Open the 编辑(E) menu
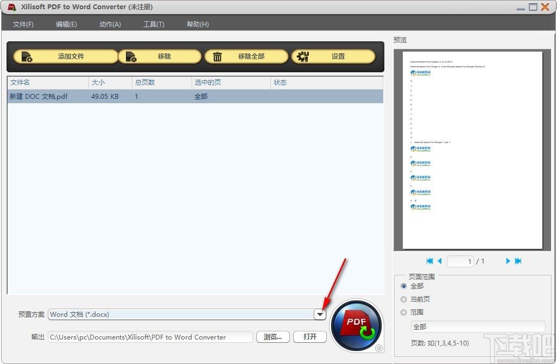The height and width of the screenshot is (364, 557). [x=66, y=24]
